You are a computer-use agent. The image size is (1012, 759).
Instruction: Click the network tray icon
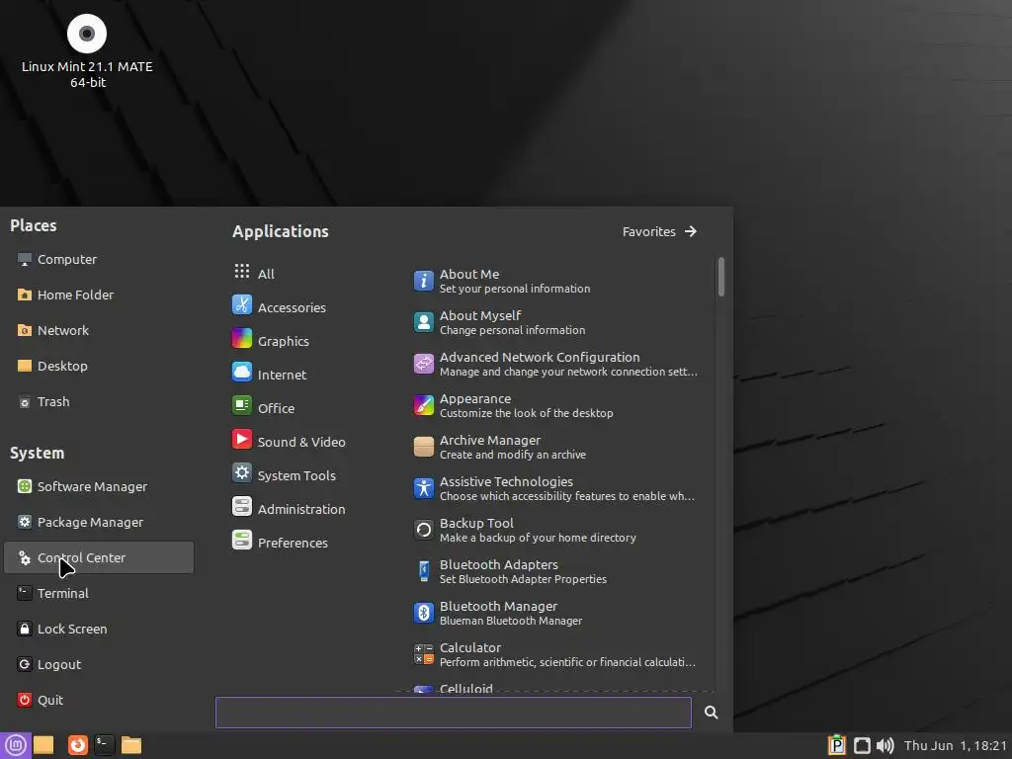coord(862,745)
